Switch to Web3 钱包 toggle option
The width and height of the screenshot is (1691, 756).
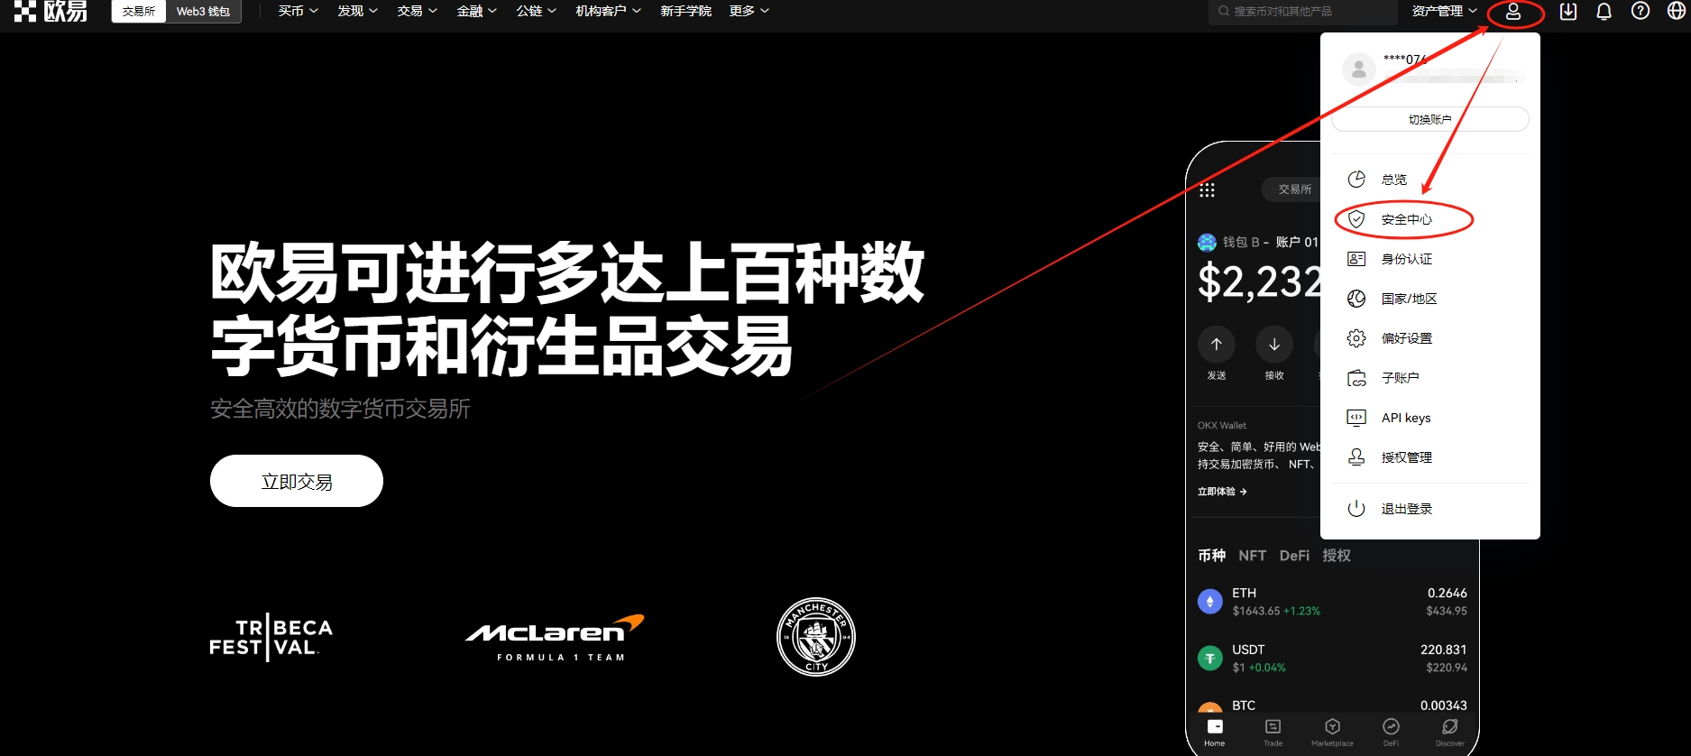203,12
